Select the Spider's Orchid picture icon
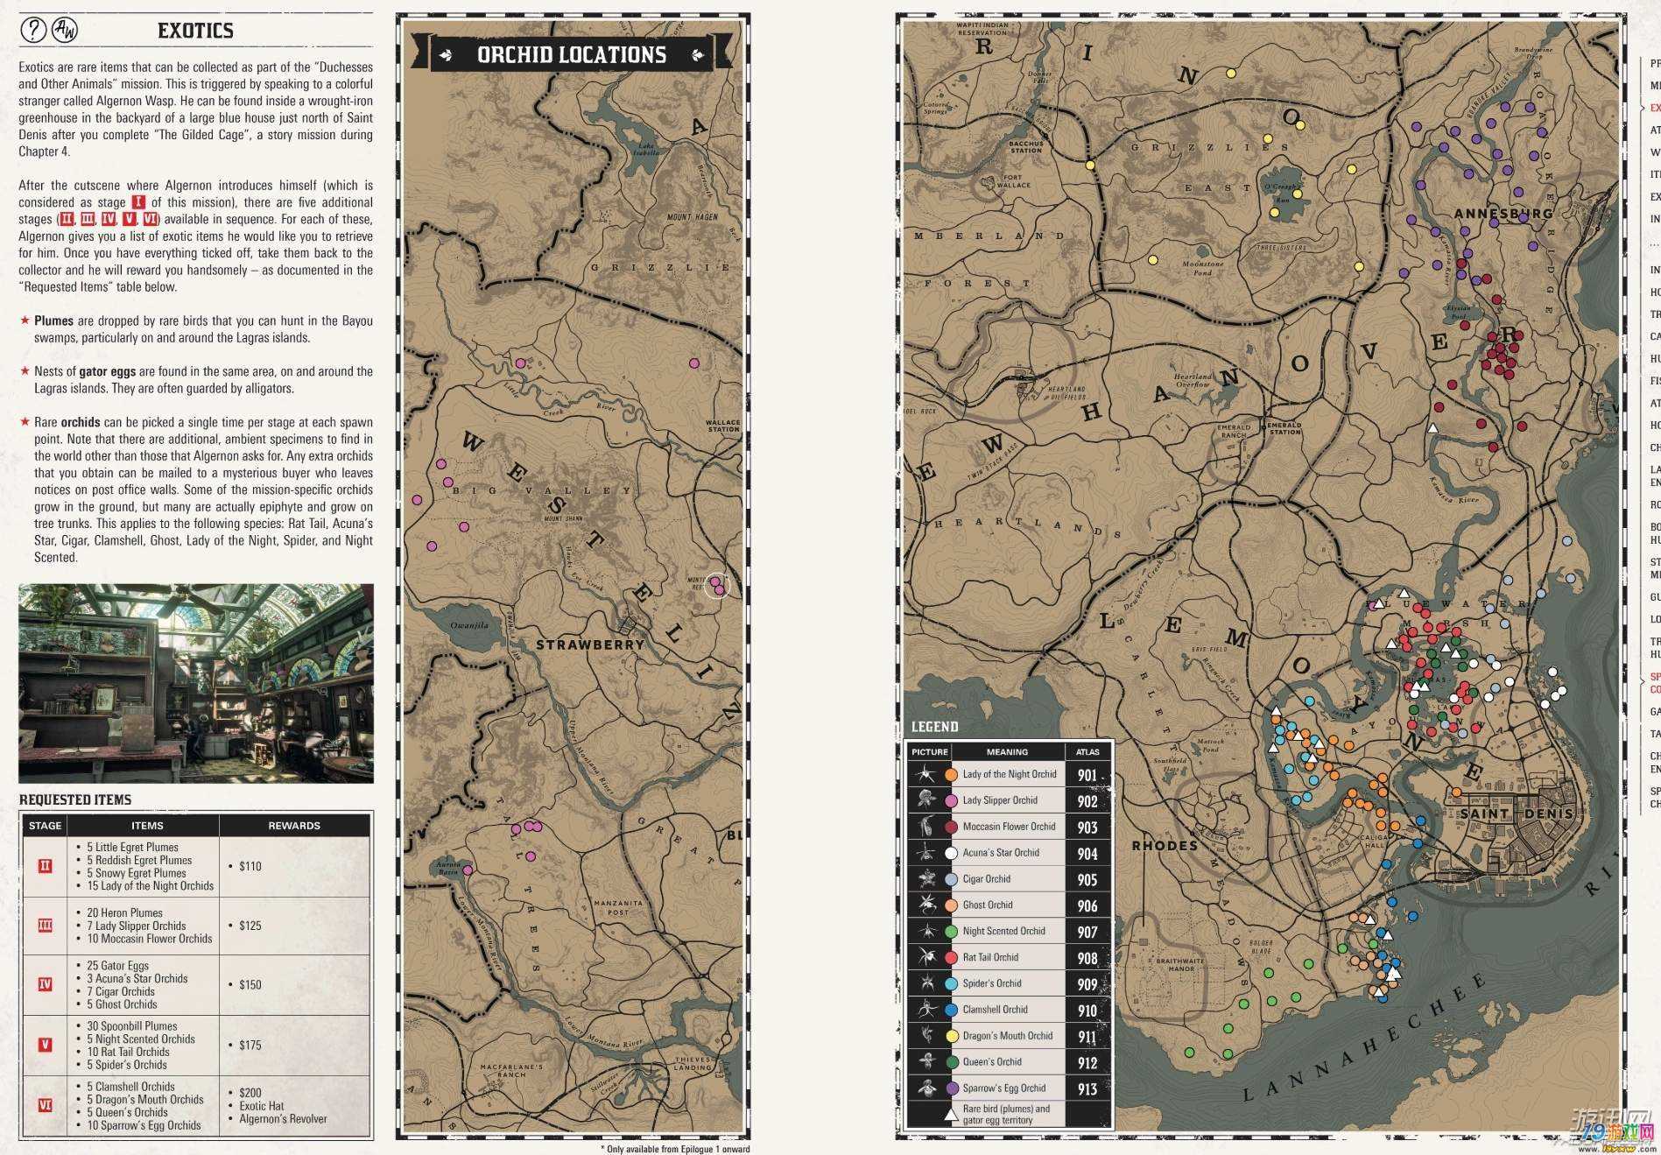 (925, 984)
